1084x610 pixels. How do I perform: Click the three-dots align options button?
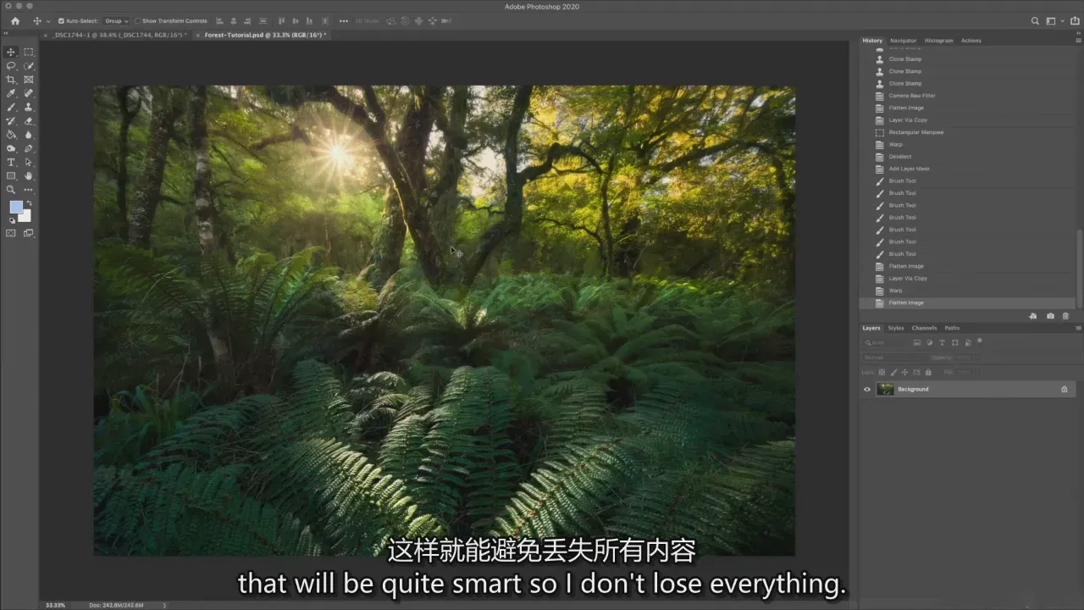[343, 21]
